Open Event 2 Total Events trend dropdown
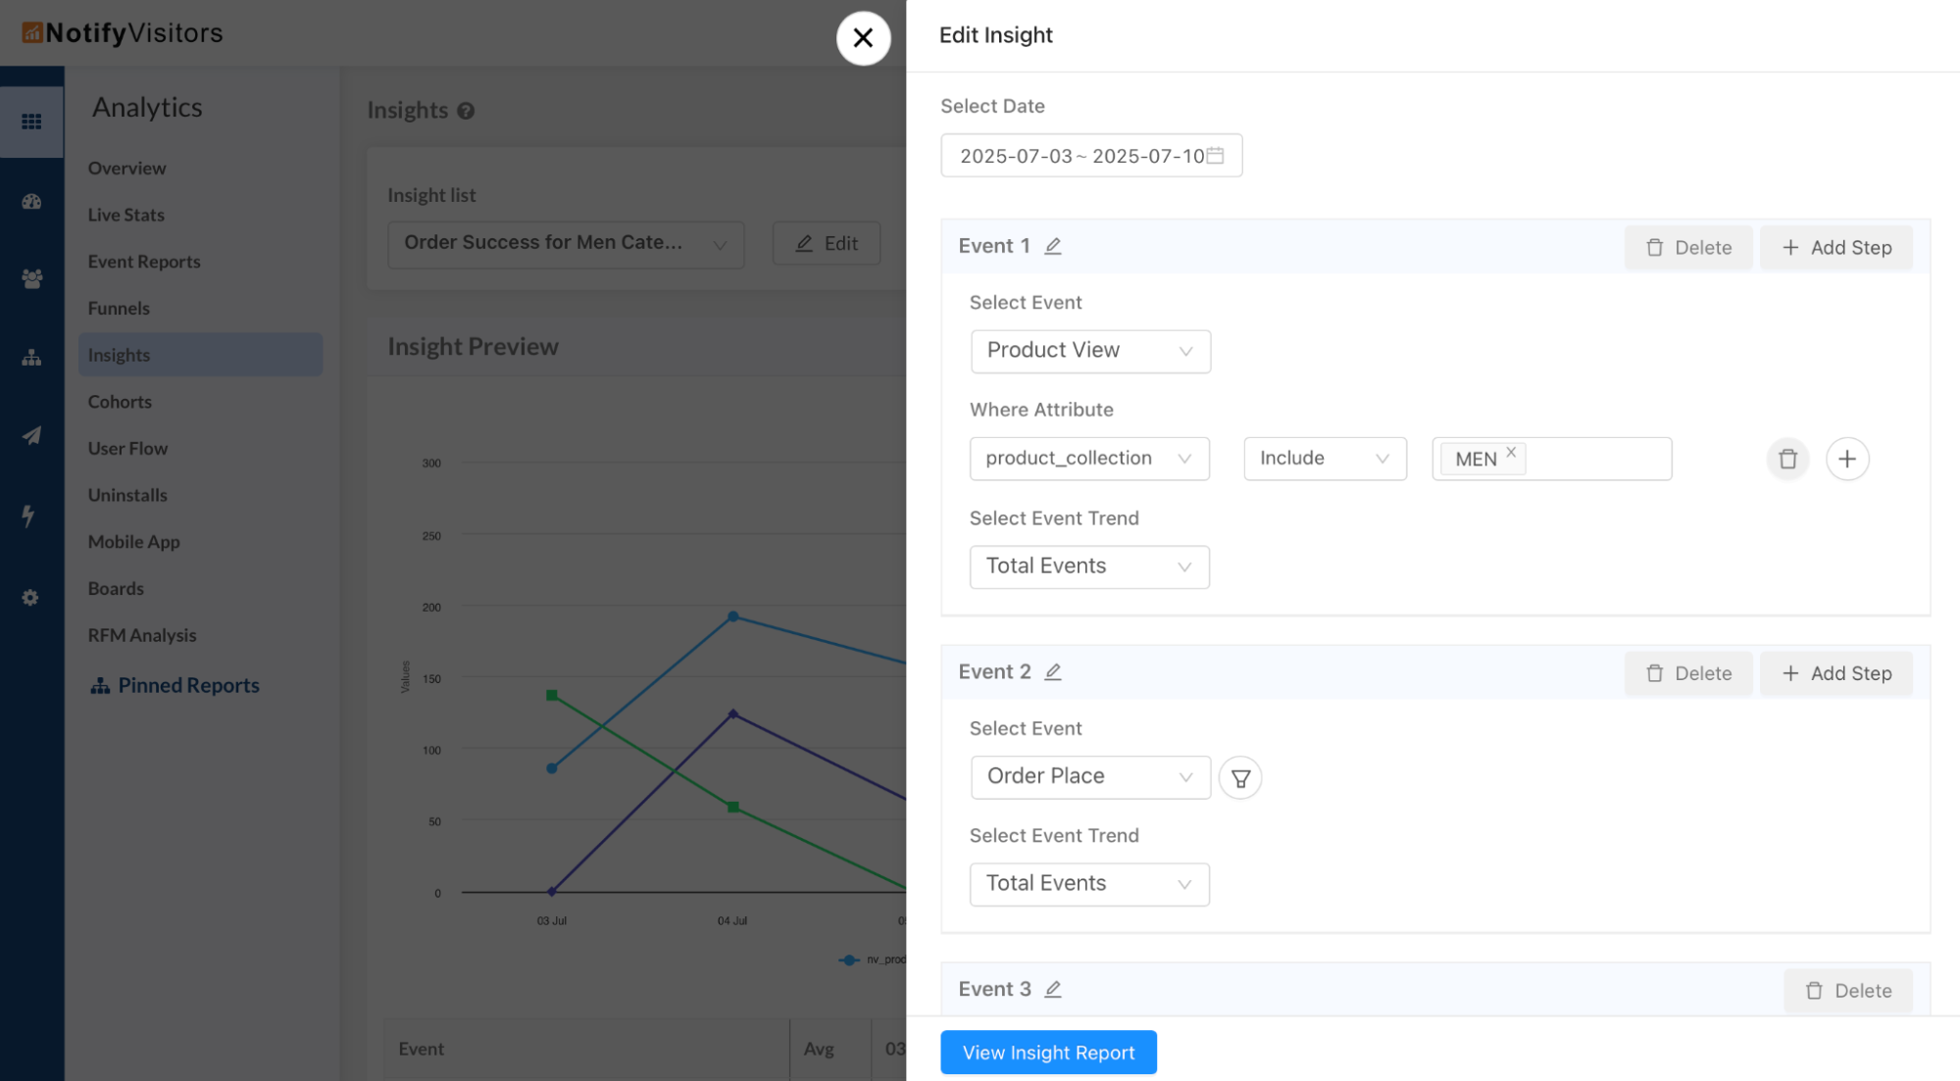The height and width of the screenshot is (1081, 1960). 1089,884
